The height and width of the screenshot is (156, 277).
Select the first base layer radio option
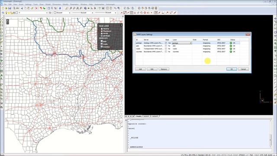[102, 29]
